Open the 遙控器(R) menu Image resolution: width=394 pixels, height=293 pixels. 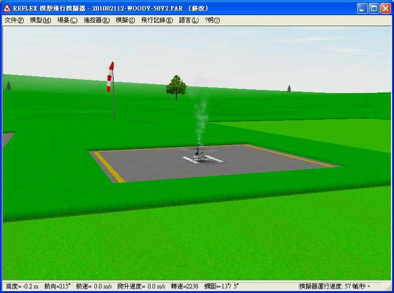[x=96, y=20]
